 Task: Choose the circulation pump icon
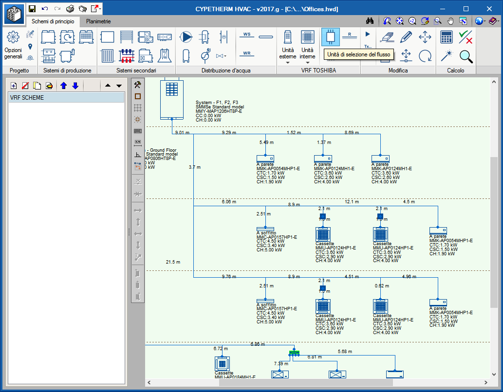(x=186, y=37)
